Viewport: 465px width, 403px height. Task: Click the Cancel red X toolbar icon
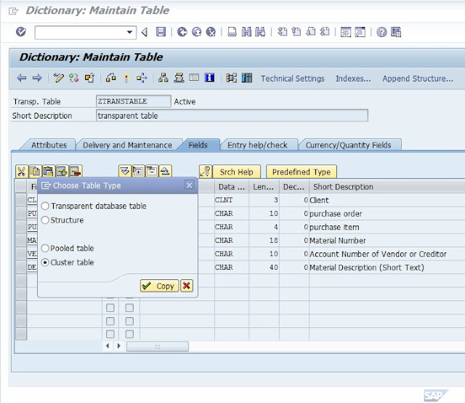click(211, 32)
